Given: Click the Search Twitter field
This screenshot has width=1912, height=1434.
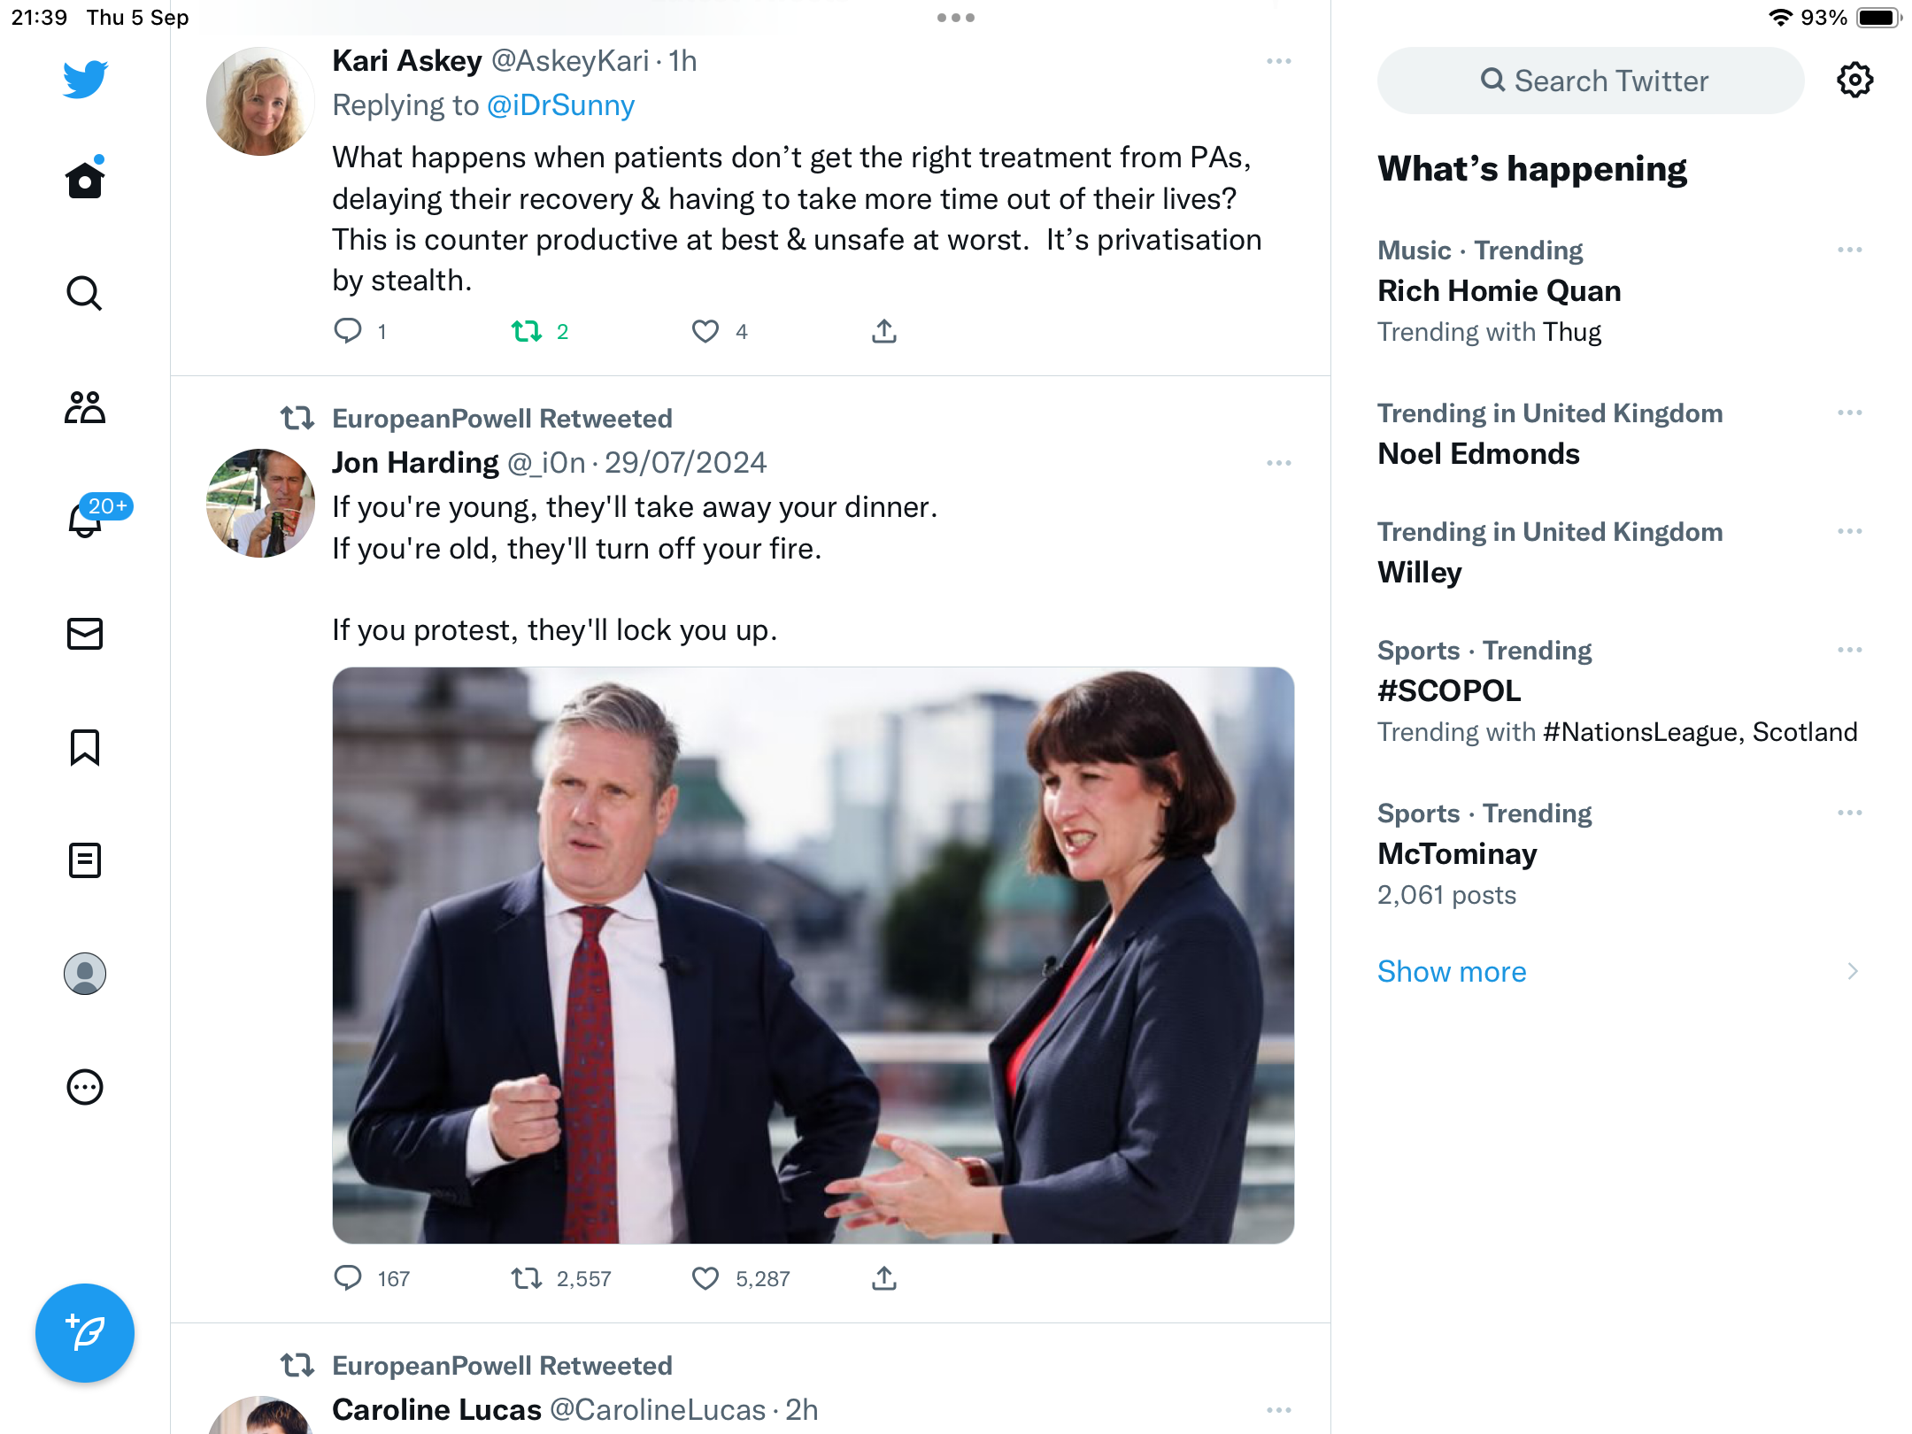Looking at the screenshot, I should click(1591, 81).
